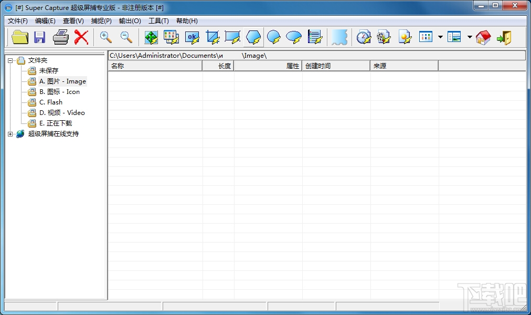Select the D. 视频 - Video folder
The width and height of the screenshot is (531, 315).
coord(62,113)
